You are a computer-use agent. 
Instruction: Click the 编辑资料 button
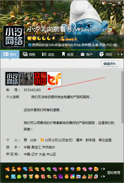(110, 64)
